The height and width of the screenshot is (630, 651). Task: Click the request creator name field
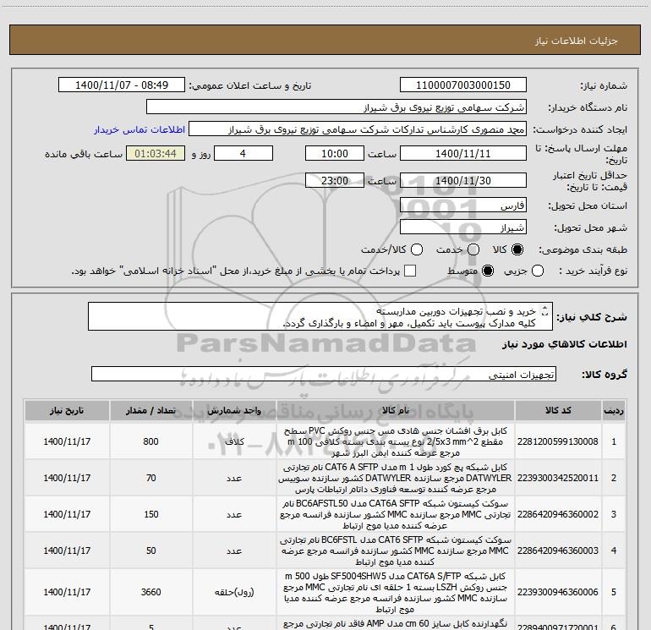pos(358,129)
